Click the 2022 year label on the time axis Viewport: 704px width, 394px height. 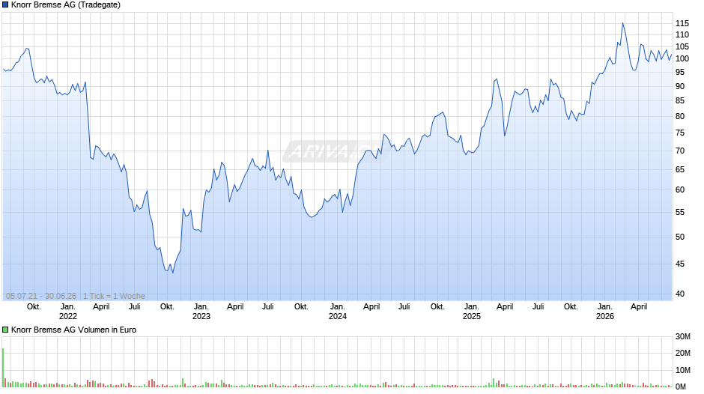point(68,316)
